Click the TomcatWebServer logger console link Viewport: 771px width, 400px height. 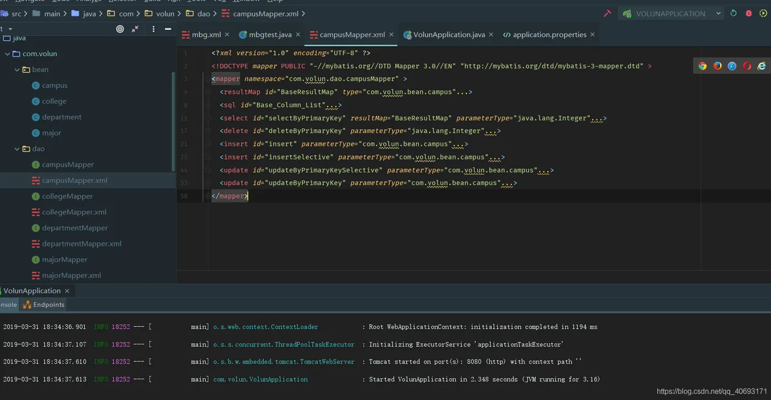(x=284, y=362)
